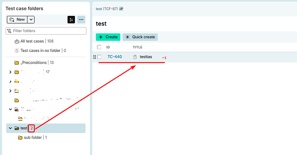This screenshot has height=155, width=297.
Task: Click the sub folder icon
Action: (20, 138)
